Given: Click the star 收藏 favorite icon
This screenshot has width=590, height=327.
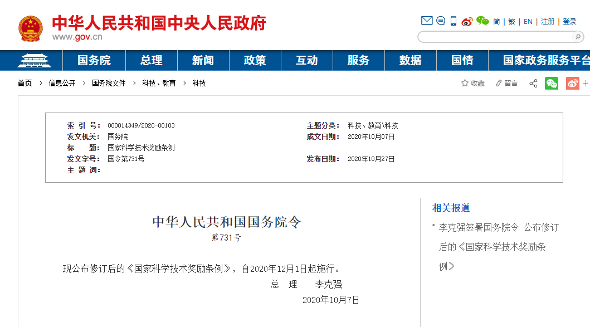Looking at the screenshot, I should point(465,83).
